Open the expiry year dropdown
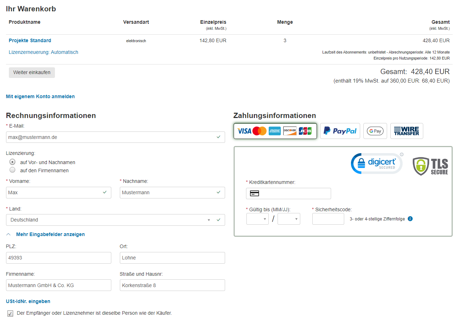The height and width of the screenshot is (325, 458). 289,219
